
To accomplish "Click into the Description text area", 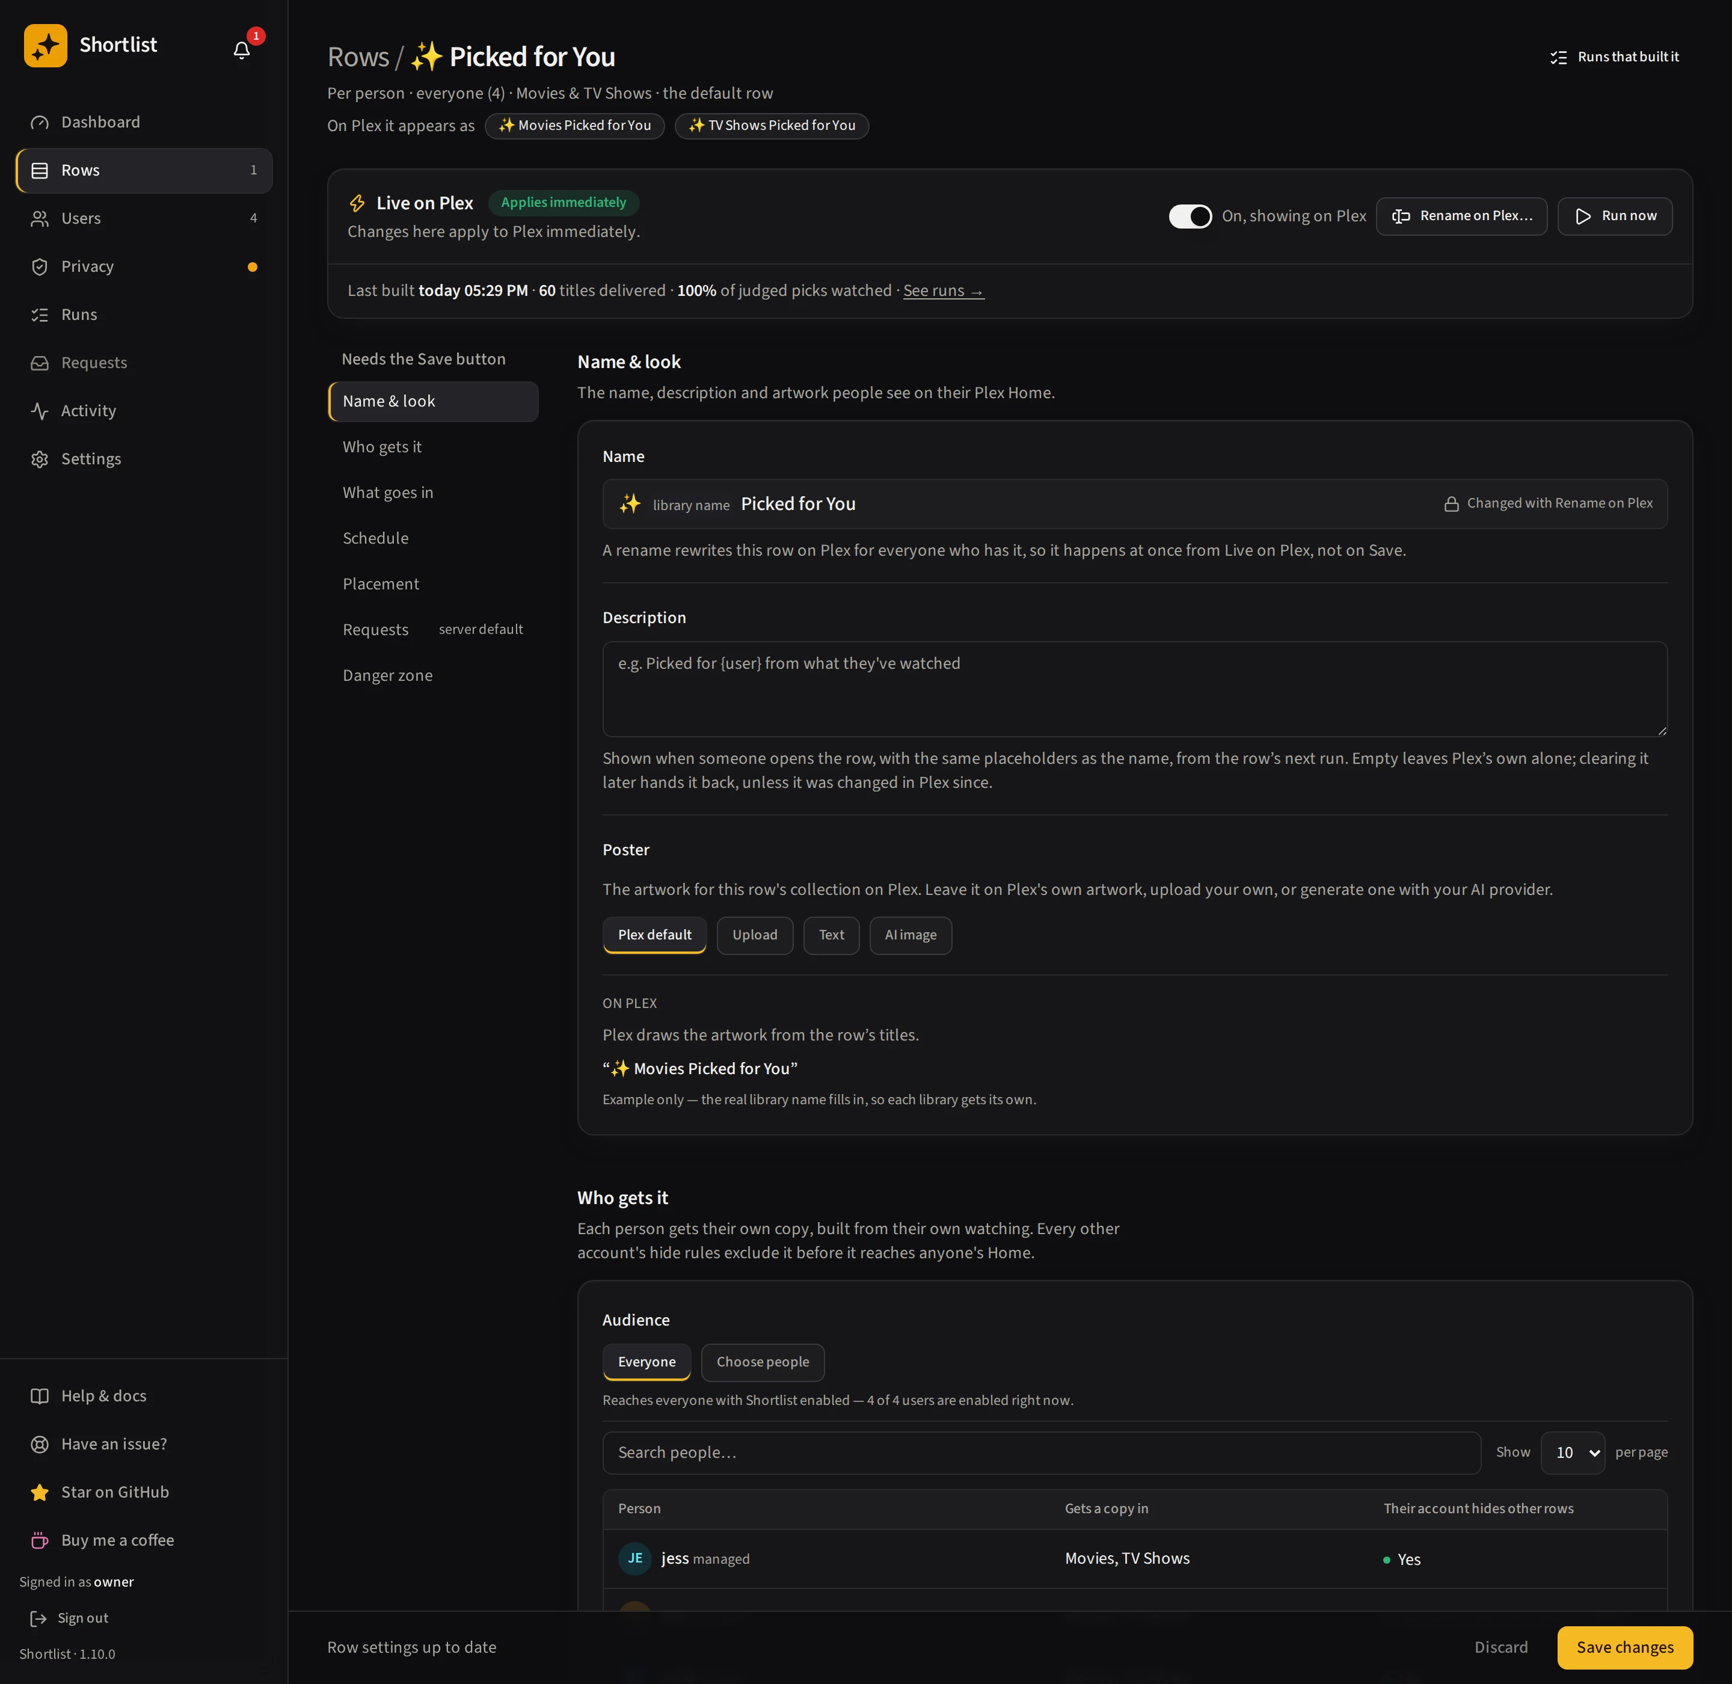I will pyautogui.click(x=1135, y=689).
